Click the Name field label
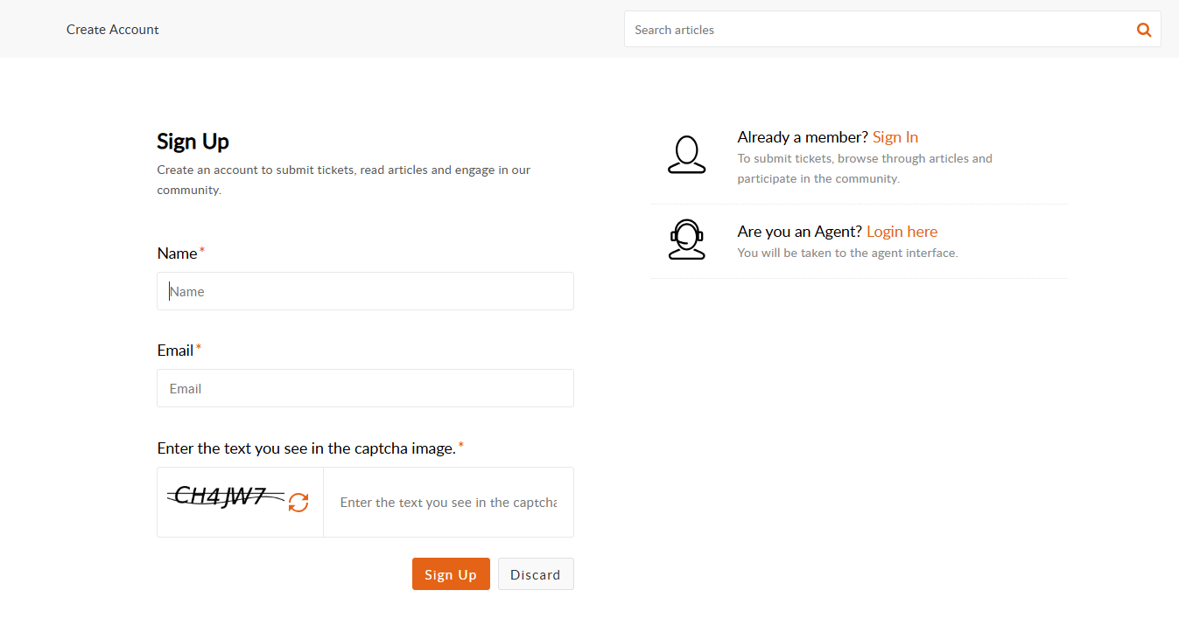 click(x=177, y=253)
